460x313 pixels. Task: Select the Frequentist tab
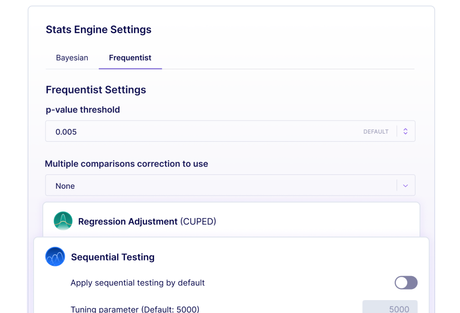click(x=130, y=58)
